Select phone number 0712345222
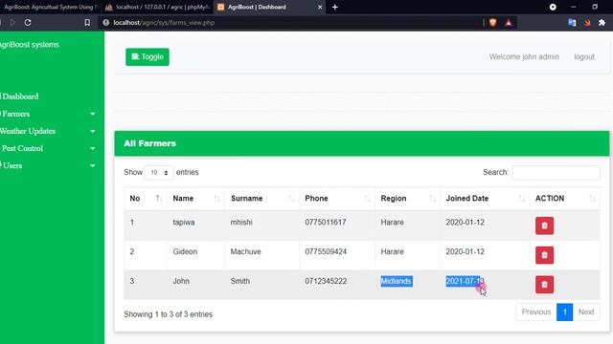Screen dimensions: 613x344 pos(326,281)
